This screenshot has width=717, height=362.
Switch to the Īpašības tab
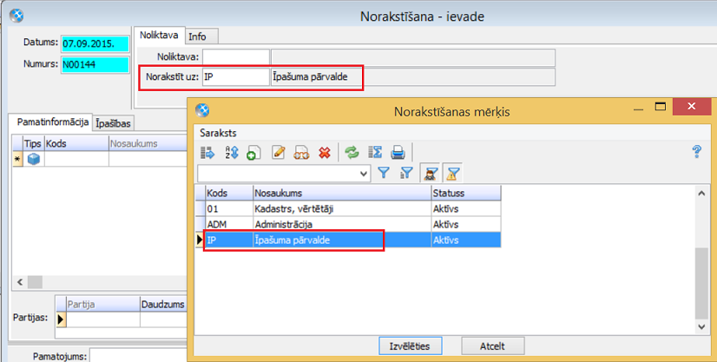(x=114, y=123)
